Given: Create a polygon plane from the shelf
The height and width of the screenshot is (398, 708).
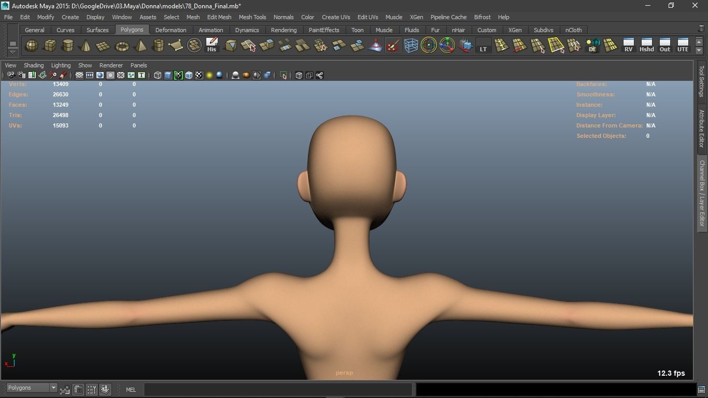Looking at the screenshot, I should [104, 46].
